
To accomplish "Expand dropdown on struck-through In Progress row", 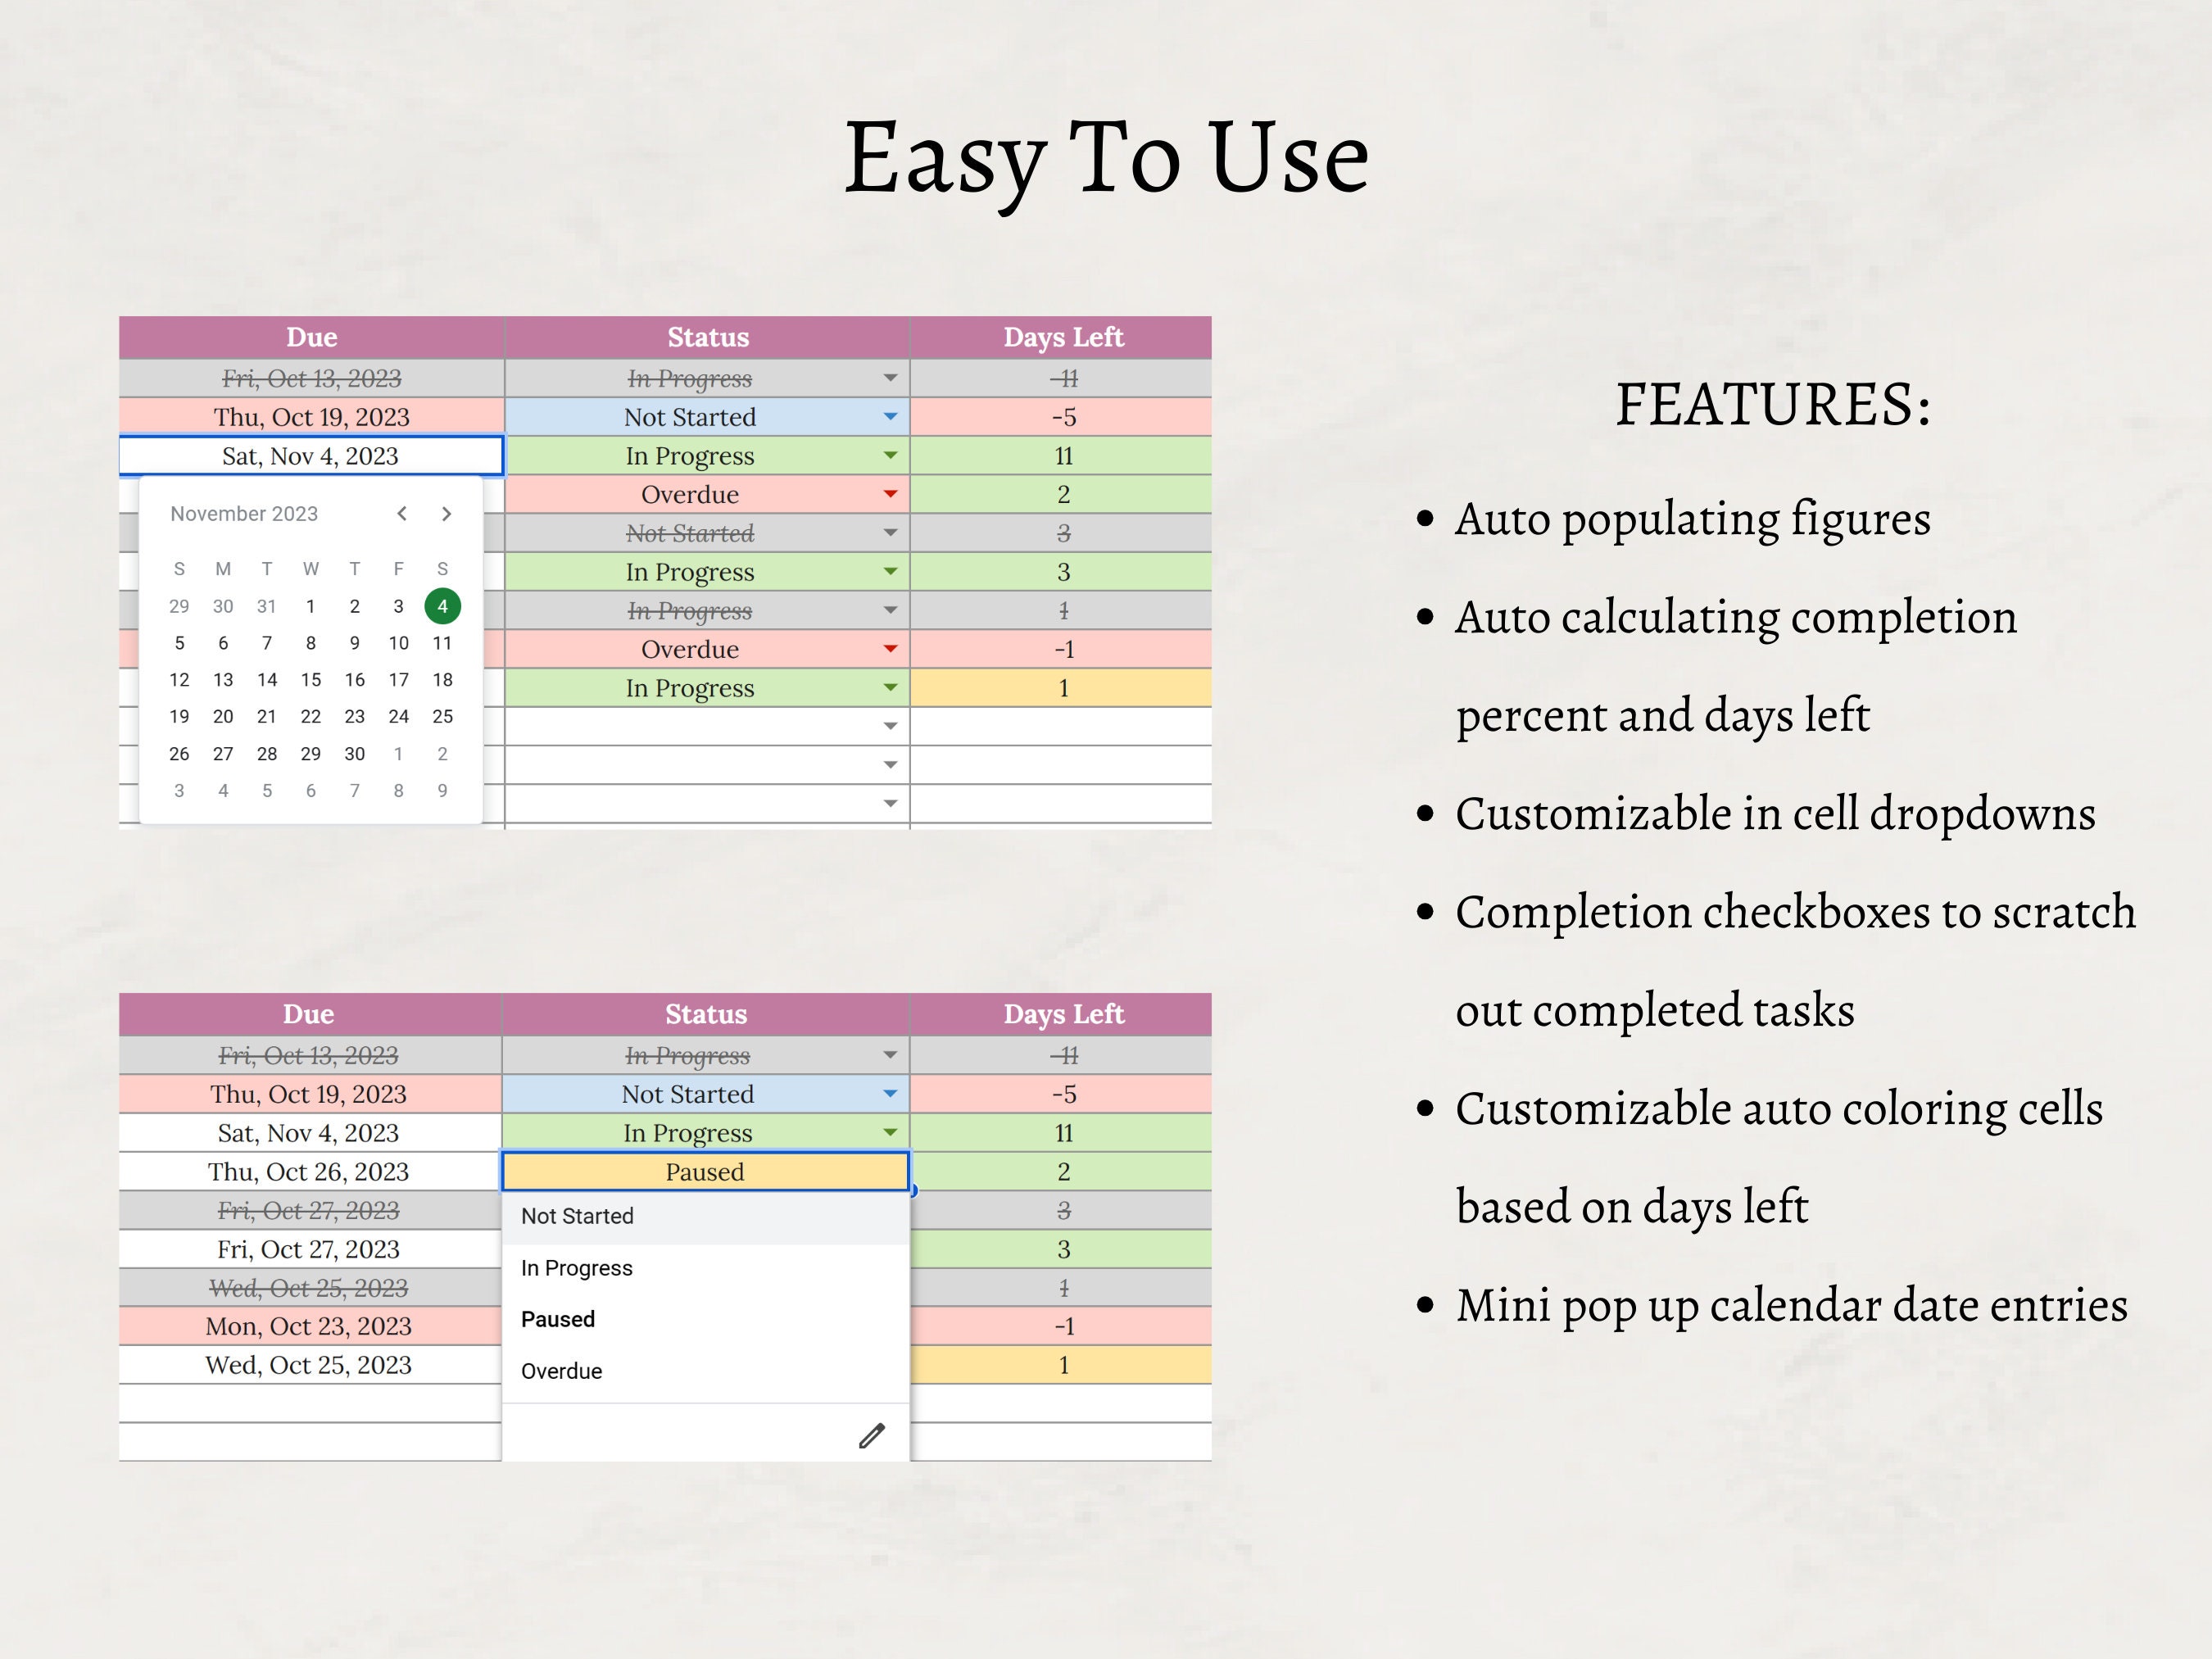I will tap(890, 378).
